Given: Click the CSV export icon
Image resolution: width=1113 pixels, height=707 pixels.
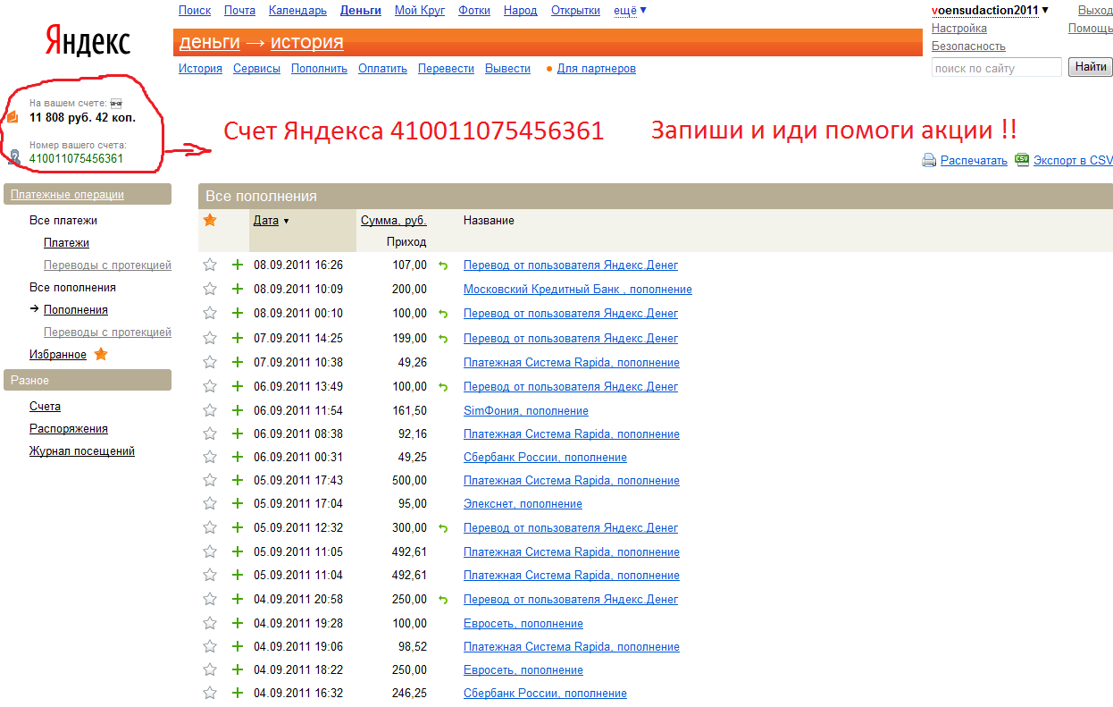Looking at the screenshot, I should (1022, 160).
